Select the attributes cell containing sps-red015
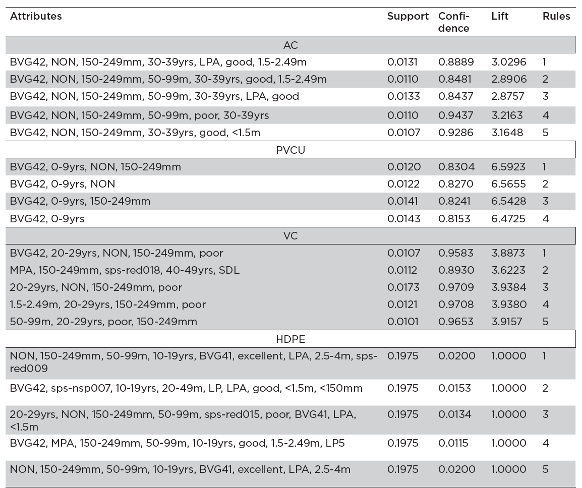This screenshot has width=582, height=488. pyautogui.click(x=183, y=420)
